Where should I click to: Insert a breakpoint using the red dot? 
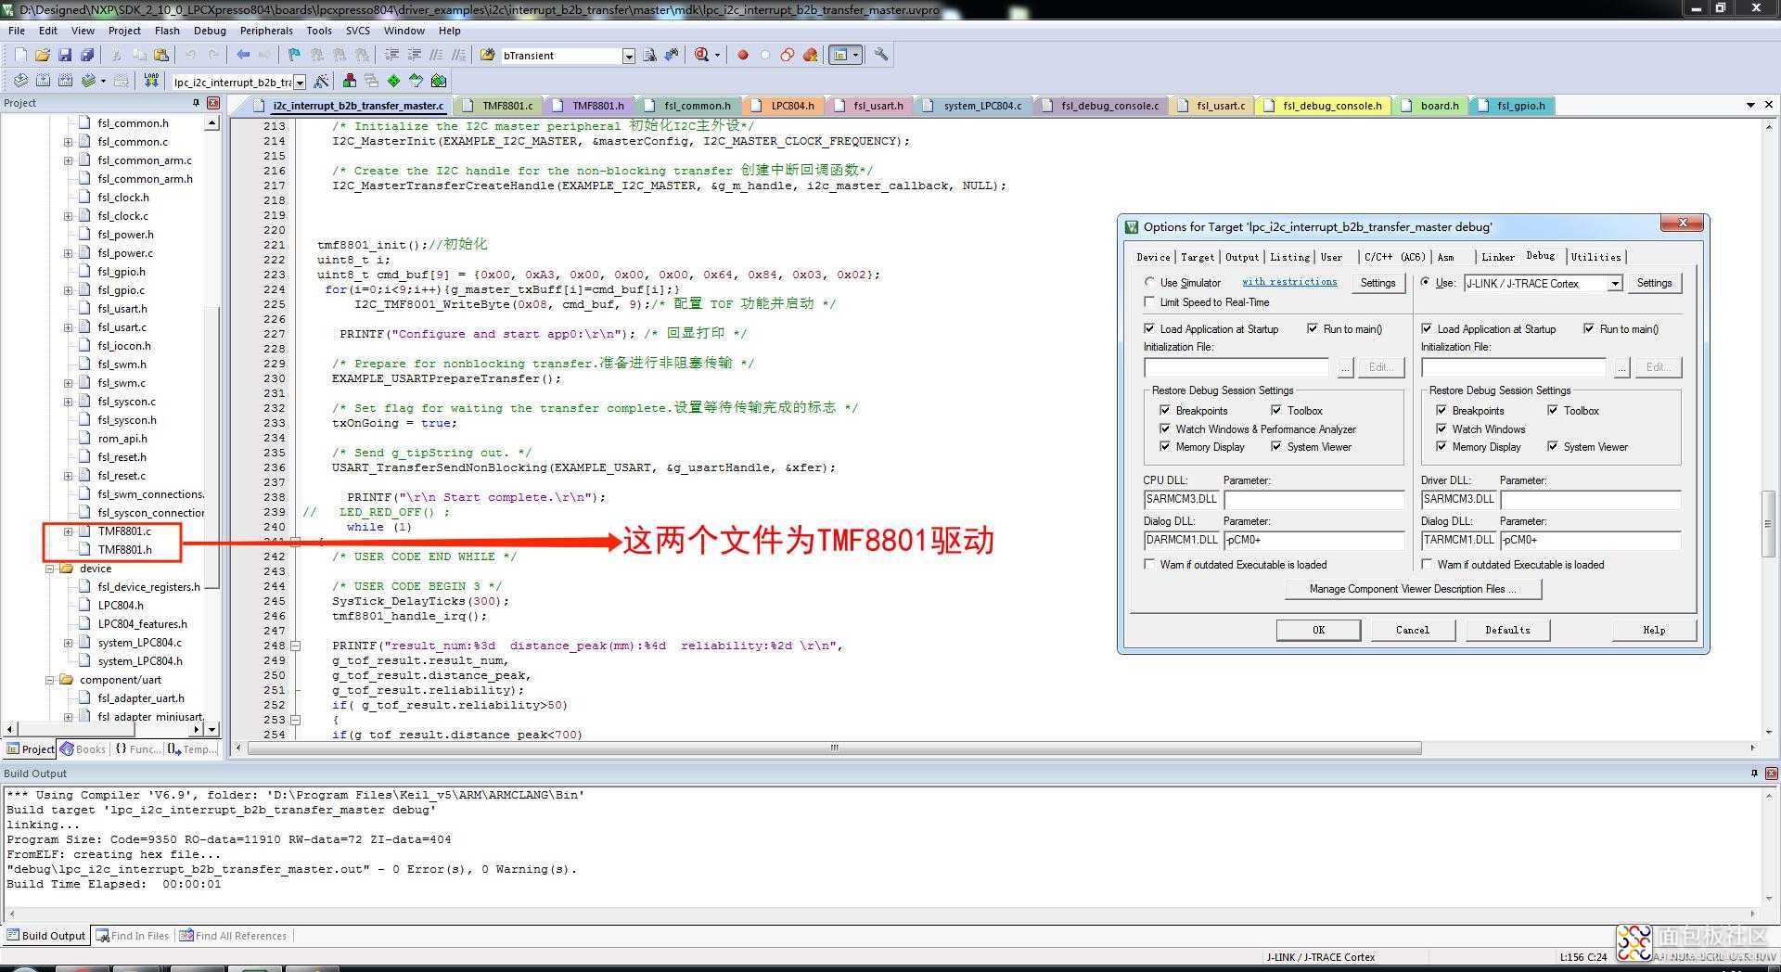tap(743, 56)
